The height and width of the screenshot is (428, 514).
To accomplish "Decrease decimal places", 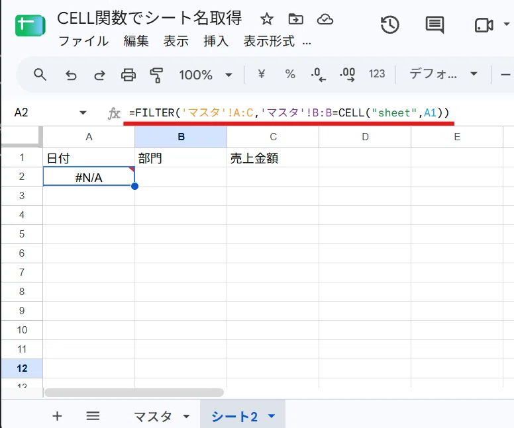I will [x=319, y=74].
